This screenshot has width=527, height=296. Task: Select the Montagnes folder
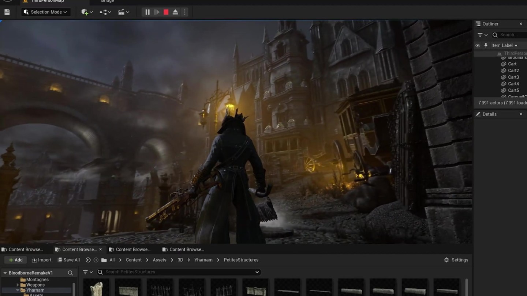[x=37, y=280]
